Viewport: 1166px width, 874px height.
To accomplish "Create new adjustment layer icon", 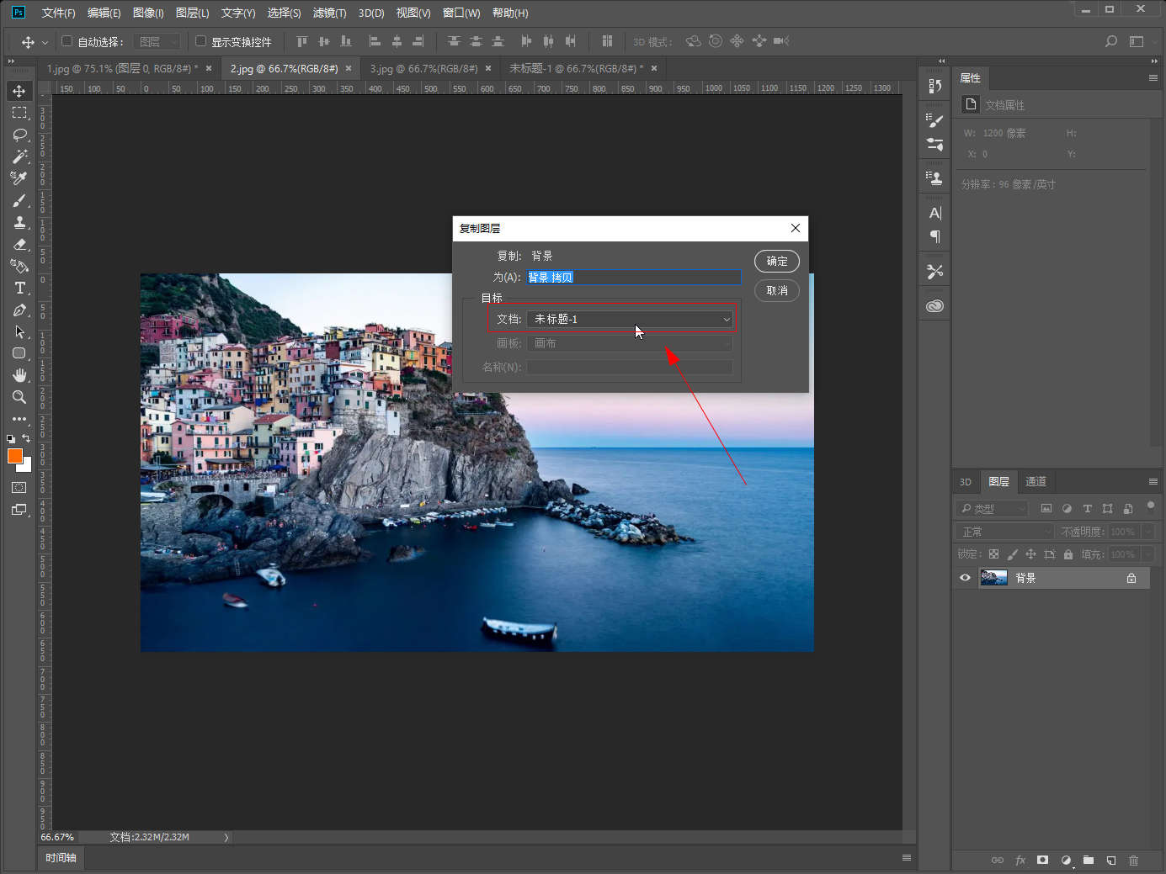I will [x=1066, y=860].
